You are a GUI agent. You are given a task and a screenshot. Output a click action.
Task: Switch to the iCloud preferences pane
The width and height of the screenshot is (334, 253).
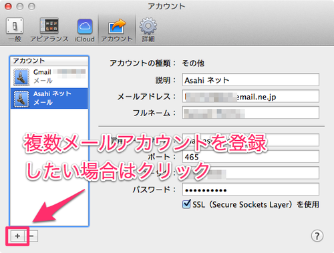click(85, 30)
